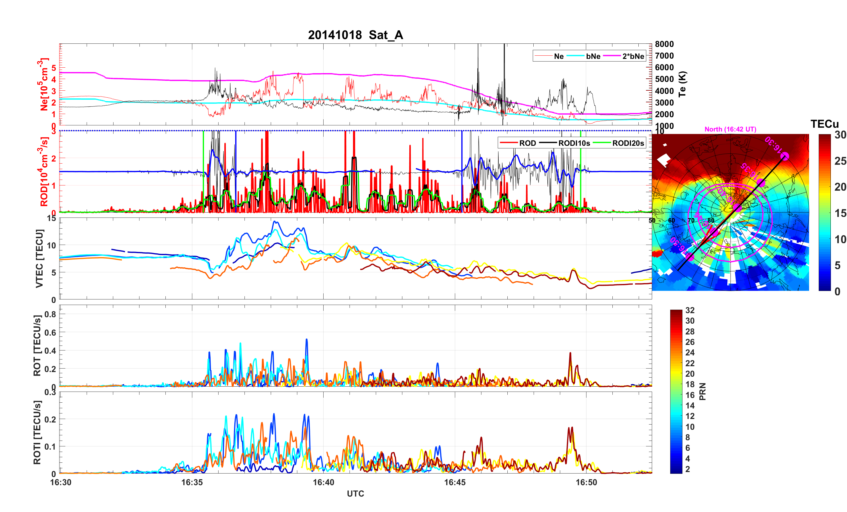The width and height of the screenshot is (847, 512).
Task: Click the UTC x-axis label
Action: click(355, 493)
